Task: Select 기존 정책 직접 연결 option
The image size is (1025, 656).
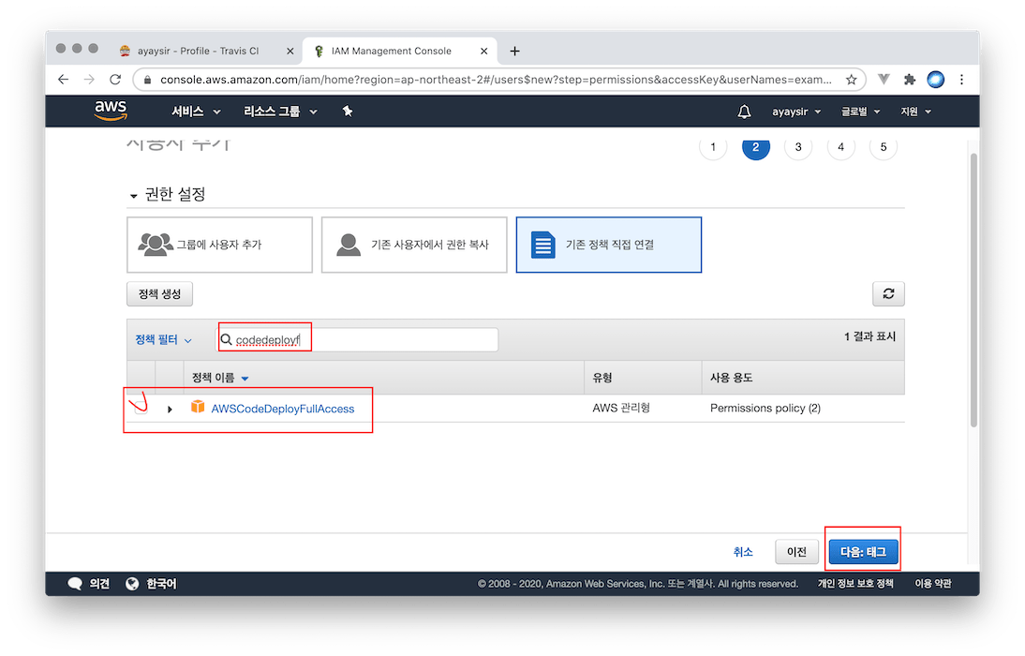Action: [x=608, y=245]
